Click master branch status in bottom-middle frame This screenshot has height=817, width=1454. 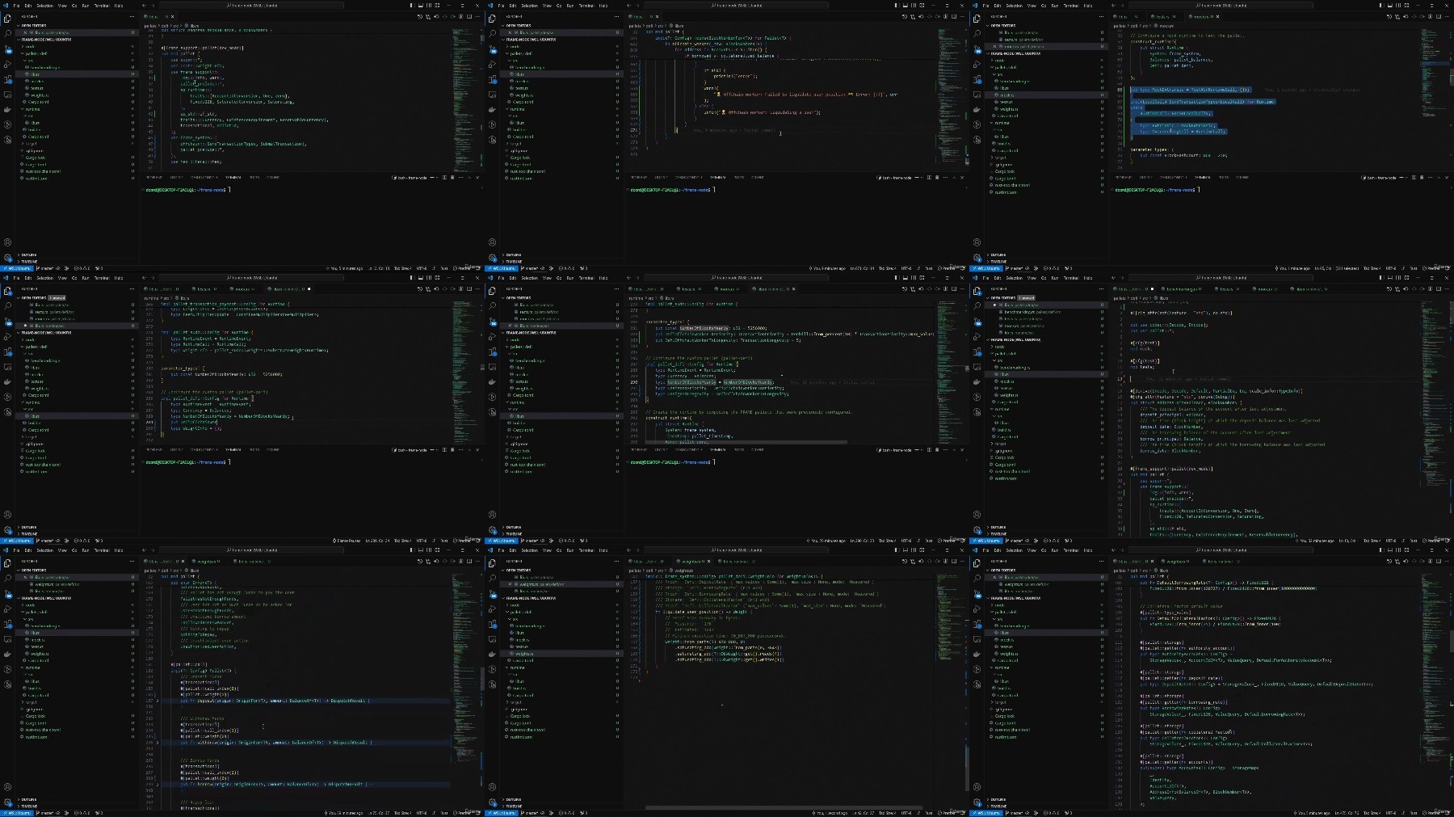[x=532, y=813]
